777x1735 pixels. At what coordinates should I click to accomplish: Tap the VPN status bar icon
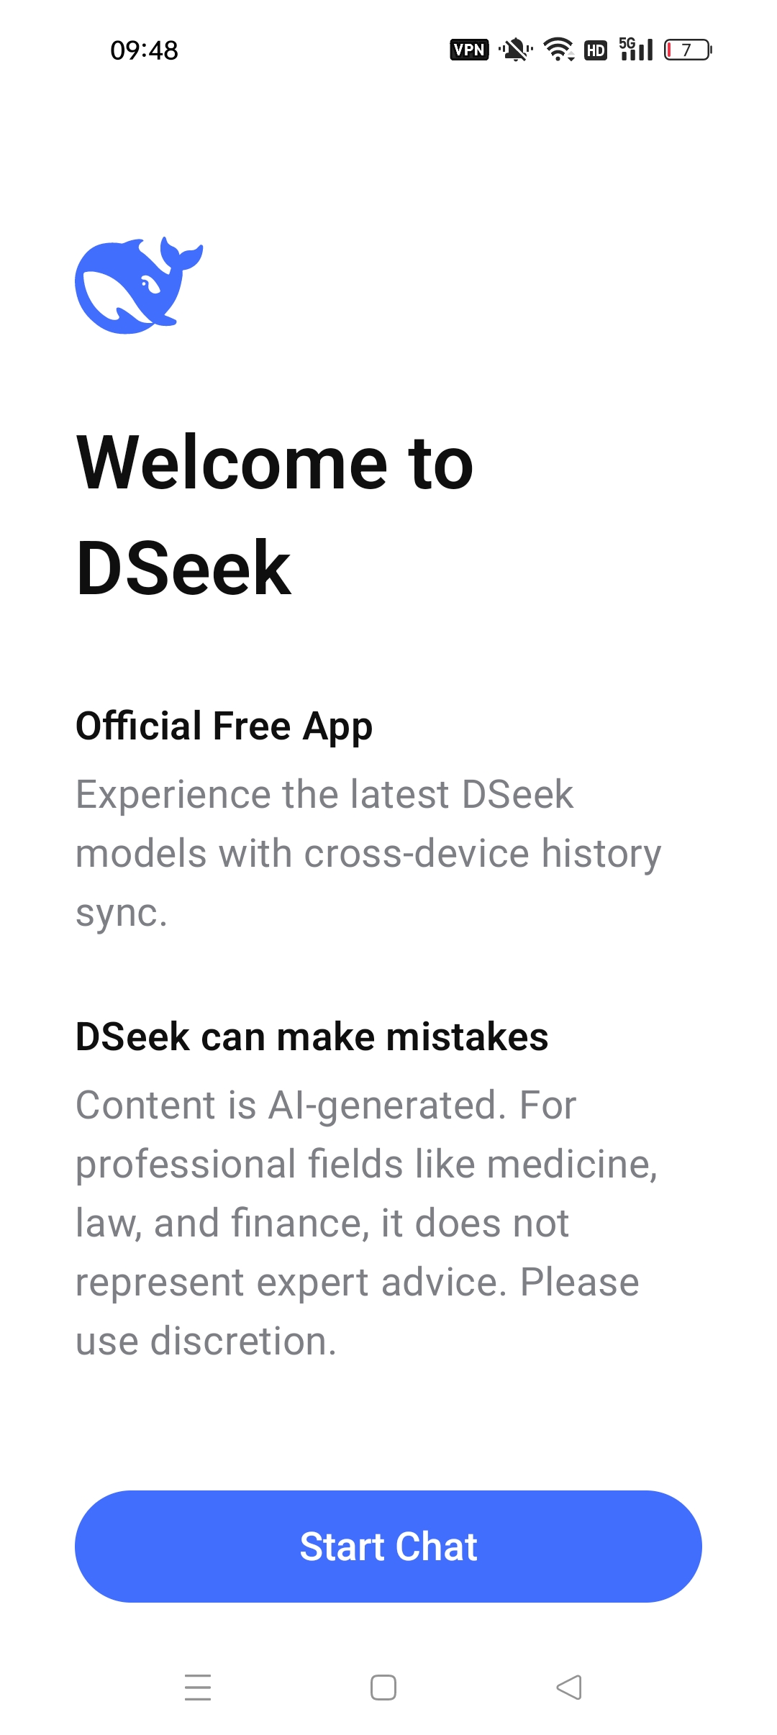tap(469, 50)
